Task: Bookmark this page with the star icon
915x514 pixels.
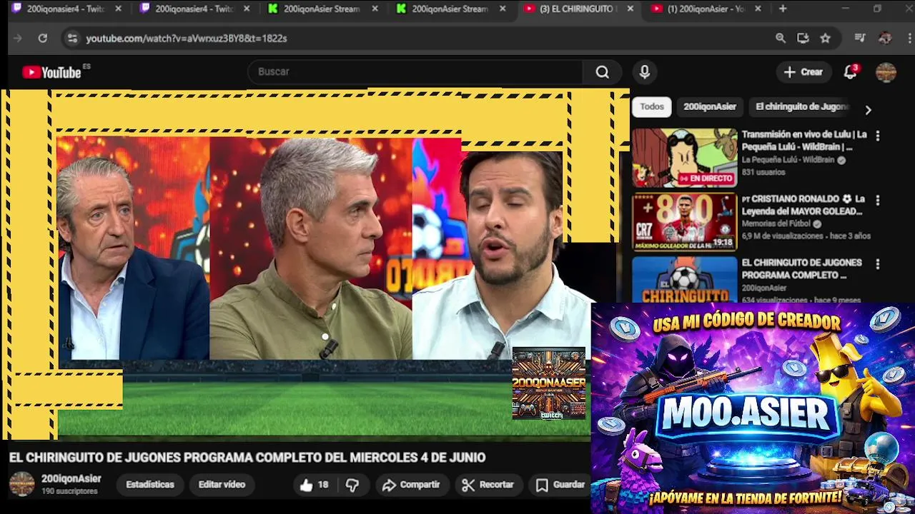Action: click(825, 39)
